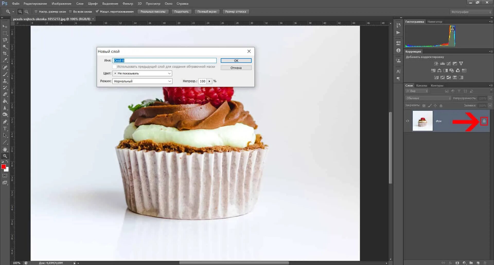Select the Clone Stamp tool
This screenshot has width=494, height=265.
[x=5, y=81]
